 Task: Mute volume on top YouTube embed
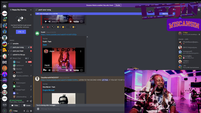tap(50, 22)
